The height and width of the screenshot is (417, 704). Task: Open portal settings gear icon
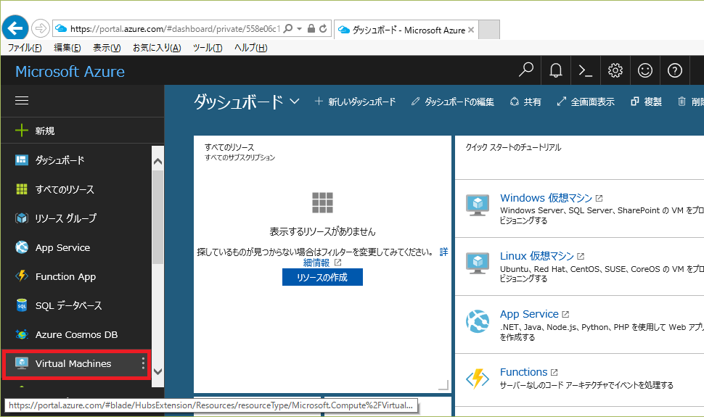(x=615, y=70)
